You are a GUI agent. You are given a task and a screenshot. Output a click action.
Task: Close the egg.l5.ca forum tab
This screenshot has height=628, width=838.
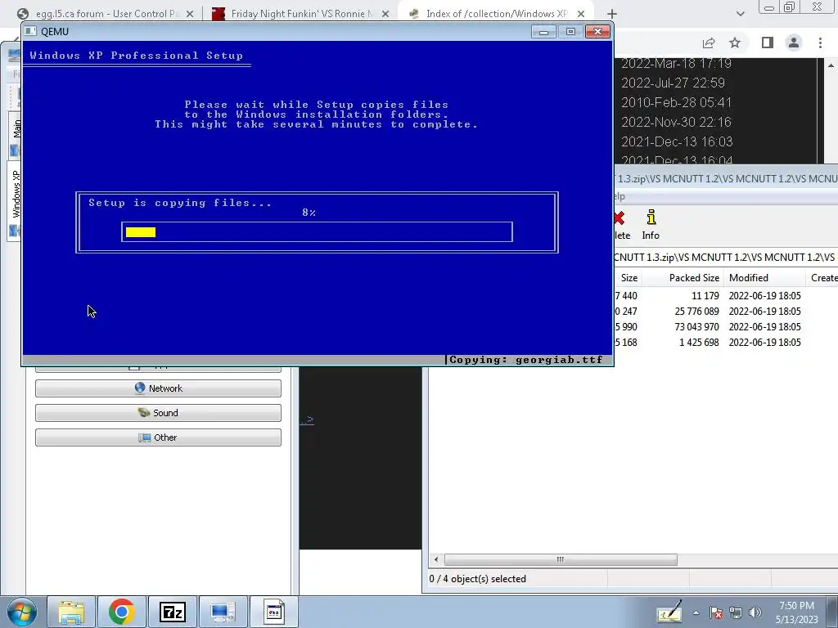pyautogui.click(x=190, y=14)
